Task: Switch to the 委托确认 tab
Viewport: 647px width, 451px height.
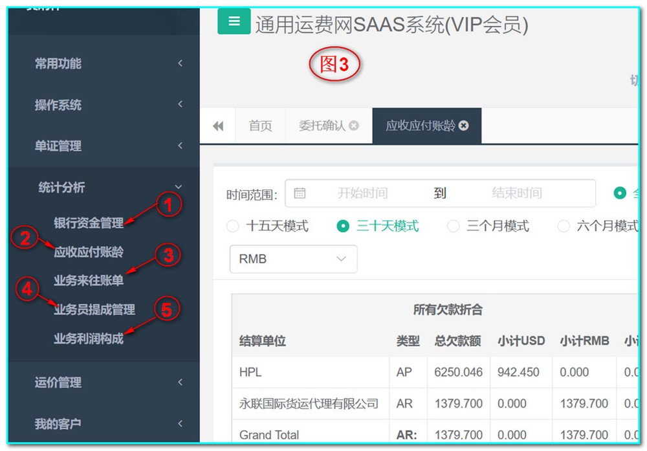Action: point(322,126)
